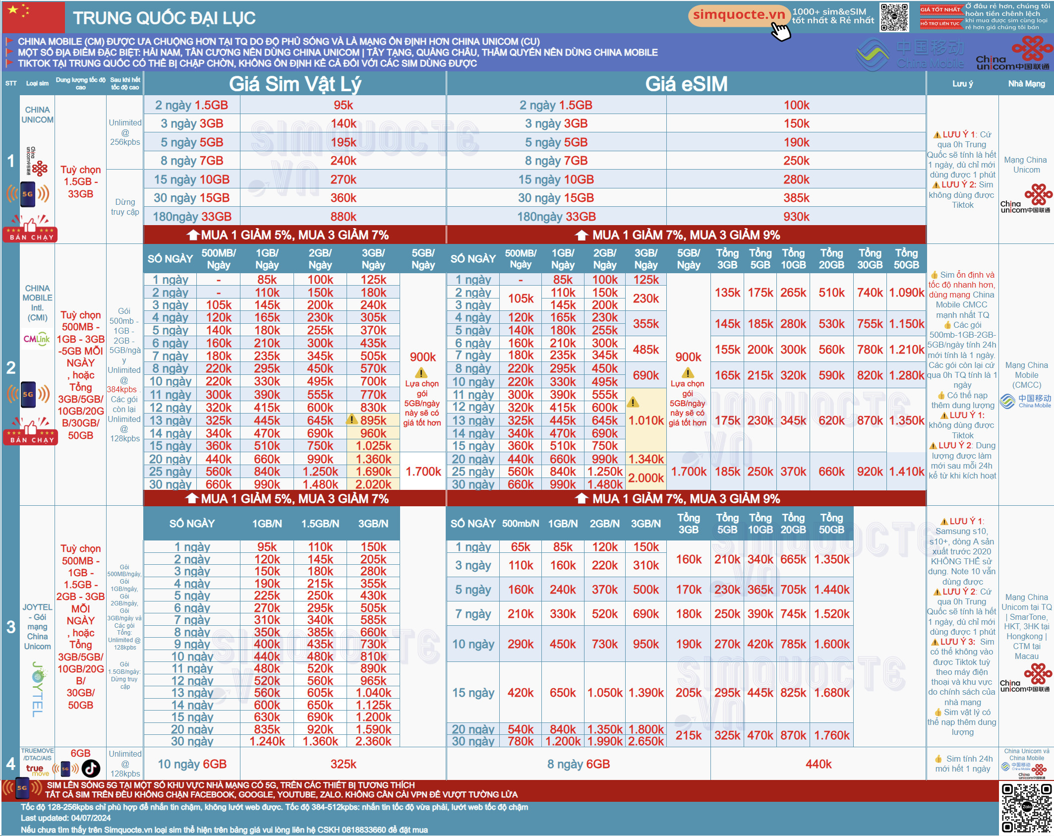1054x836 pixels.
Task: Click the first MUA 1 GIẢM 7% eSIM banner
Action: coord(686,235)
